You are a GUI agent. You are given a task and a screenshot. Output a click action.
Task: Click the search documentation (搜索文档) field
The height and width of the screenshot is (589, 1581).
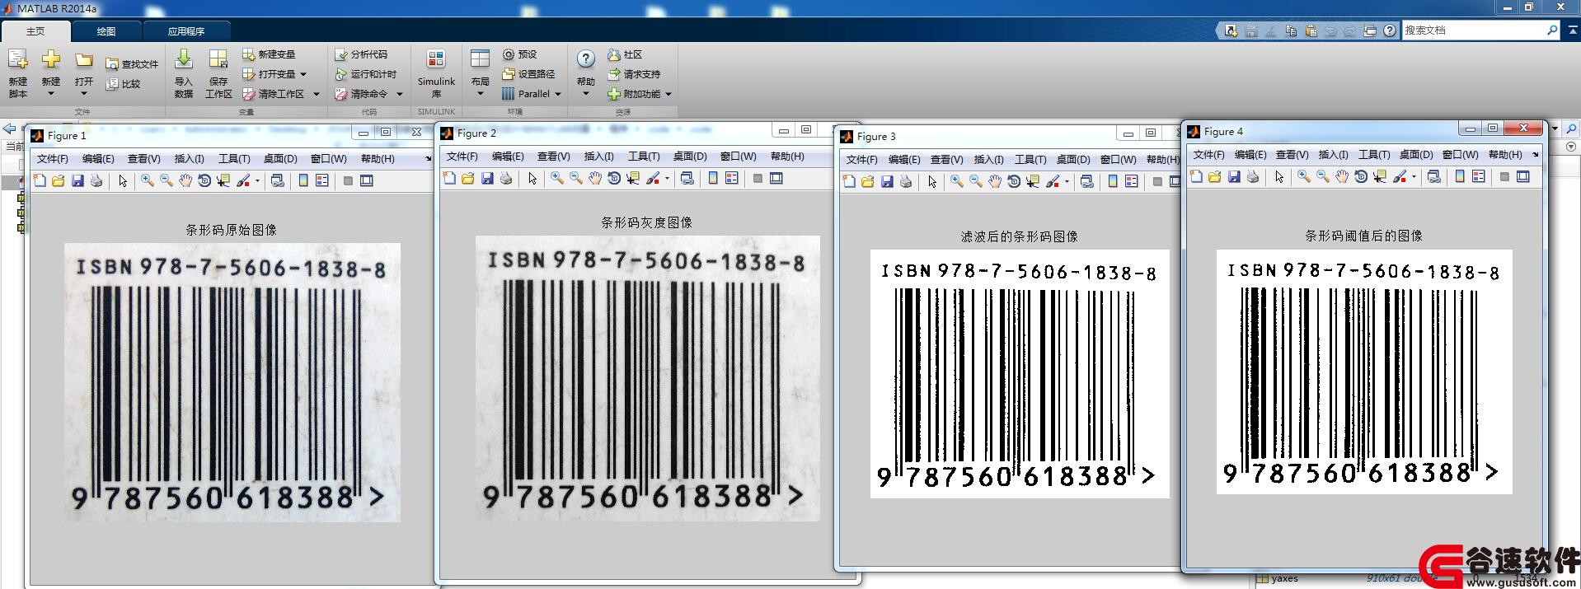[1473, 30]
